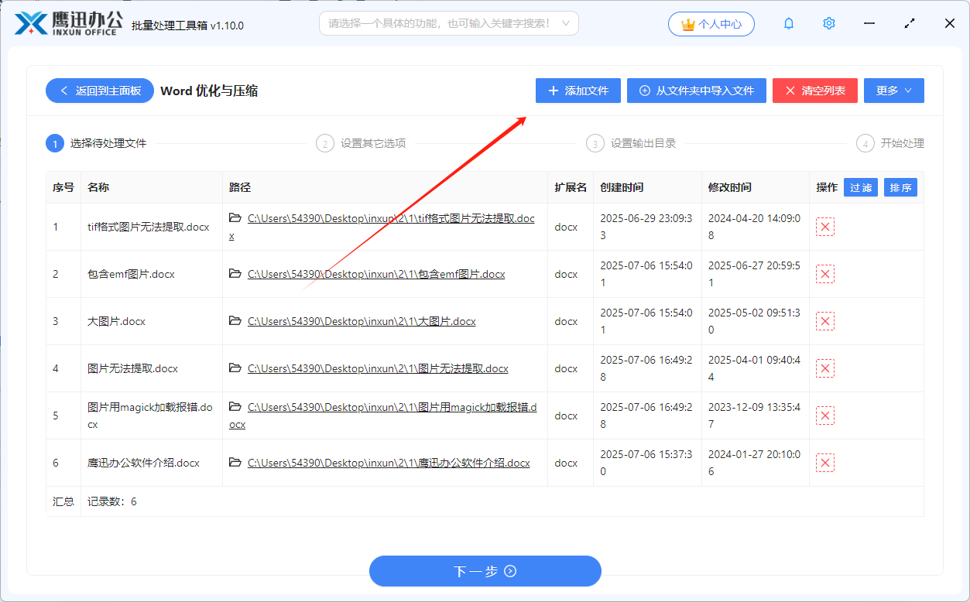
Task: Close the application window
Action: (x=950, y=24)
